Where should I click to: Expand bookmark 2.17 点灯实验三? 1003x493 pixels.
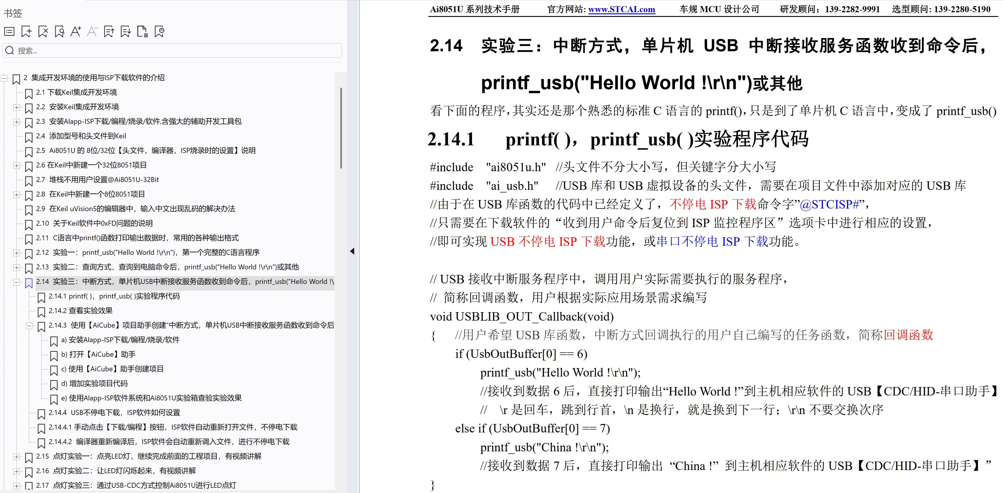(16, 486)
